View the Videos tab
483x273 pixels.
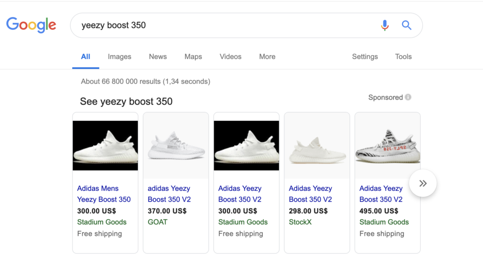230,57
